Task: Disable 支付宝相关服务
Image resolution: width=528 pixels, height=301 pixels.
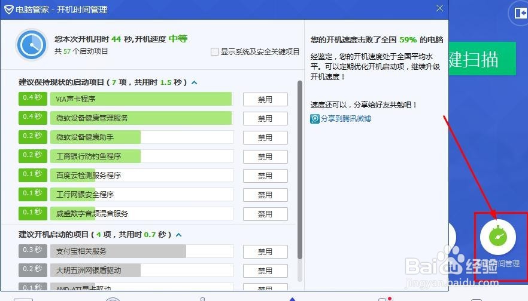Action: pyautogui.click(x=265, y=252)
